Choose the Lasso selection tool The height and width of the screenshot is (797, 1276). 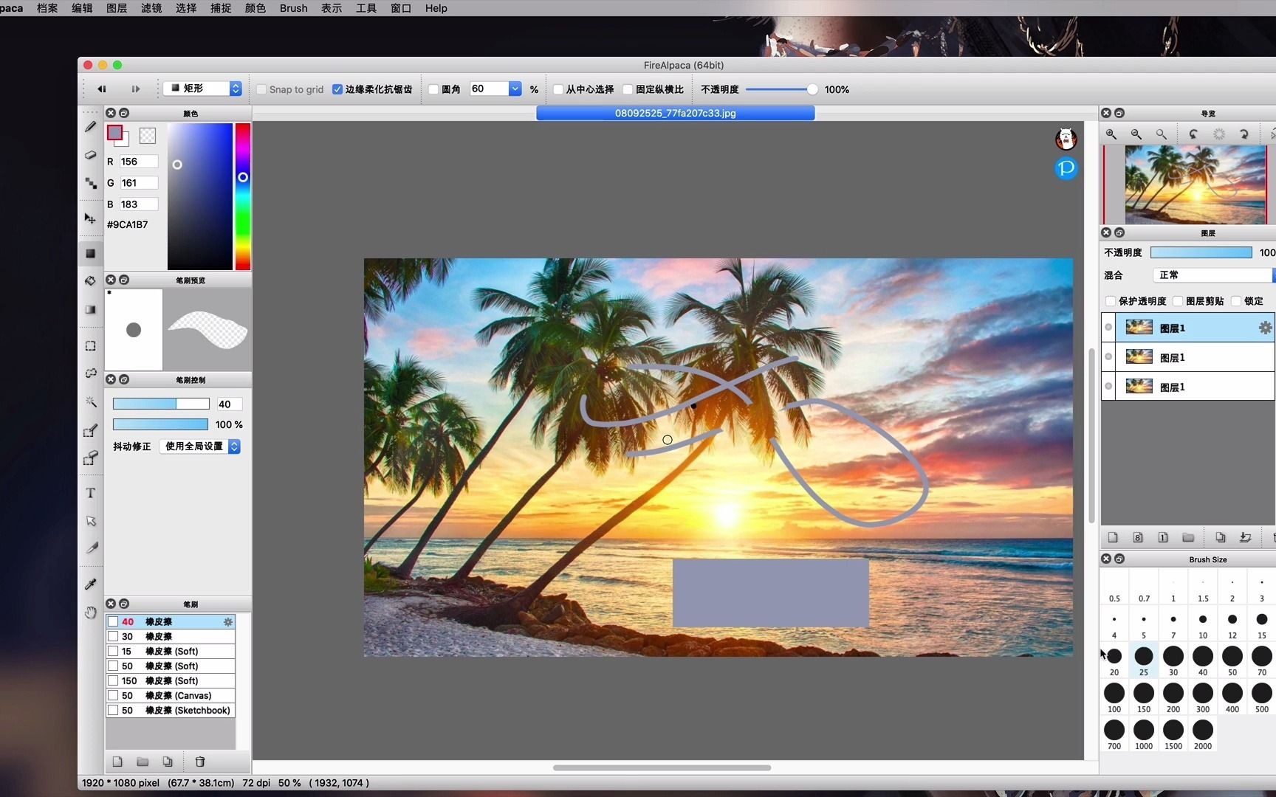91,373
